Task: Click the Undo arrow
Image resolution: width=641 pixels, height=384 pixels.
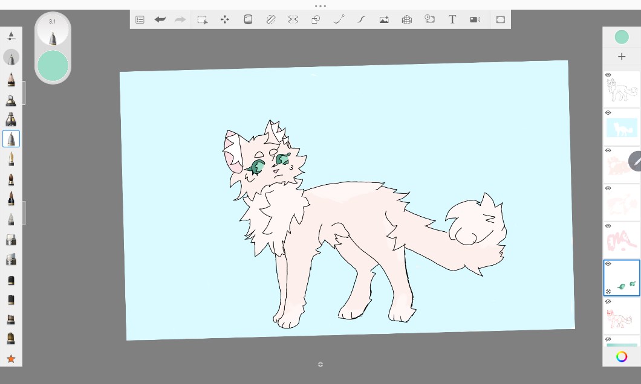Action: 160,19
